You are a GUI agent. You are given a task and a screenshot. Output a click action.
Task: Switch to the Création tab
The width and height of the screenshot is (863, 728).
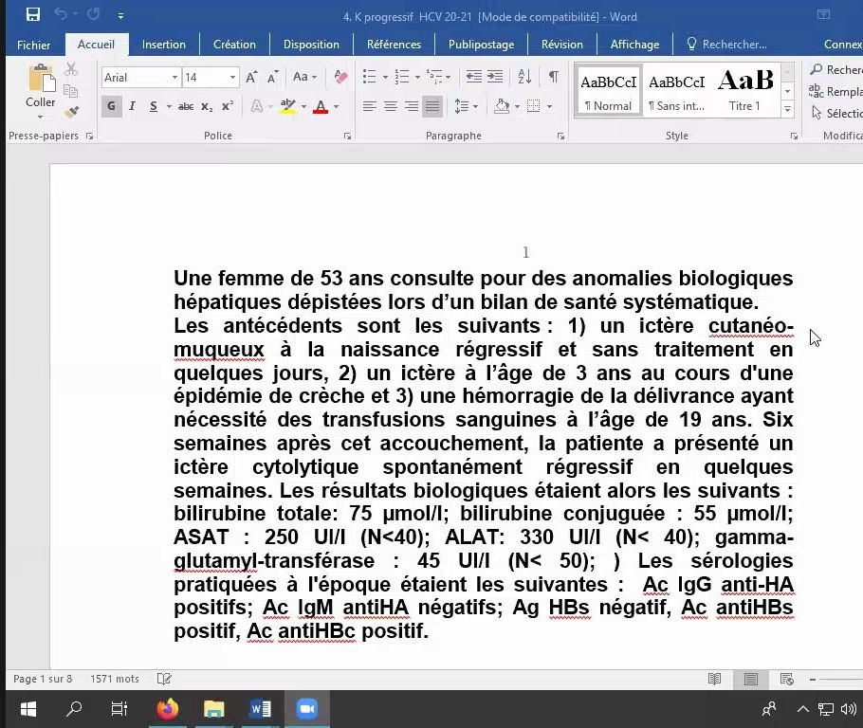[x=234, y=45]
